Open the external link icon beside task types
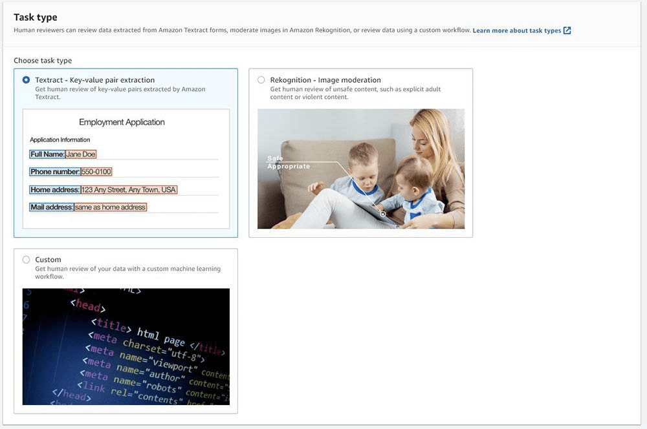The width and height of the screenshot is (647, 429). (x=567, y=30)
